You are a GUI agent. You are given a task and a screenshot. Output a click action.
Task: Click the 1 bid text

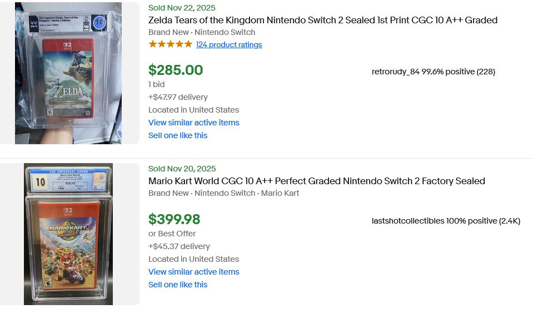click(x=157, y=84)
